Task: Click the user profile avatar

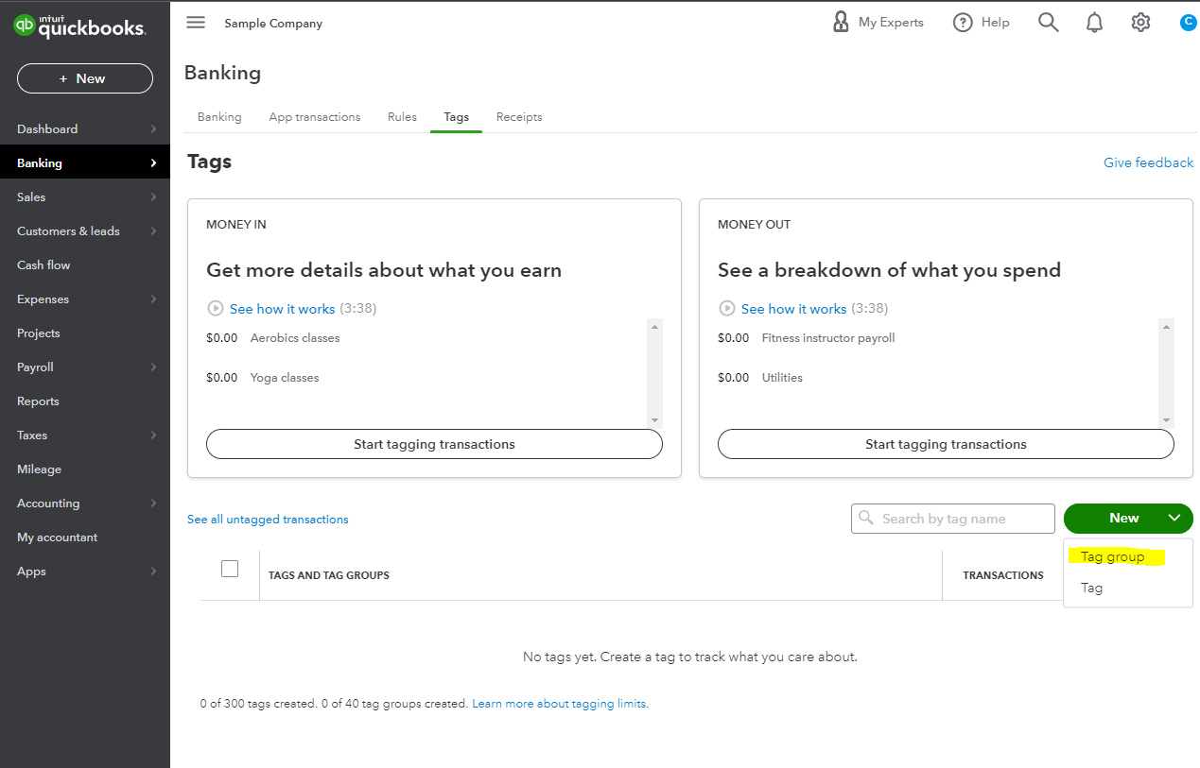Action: pos(1188,23)
